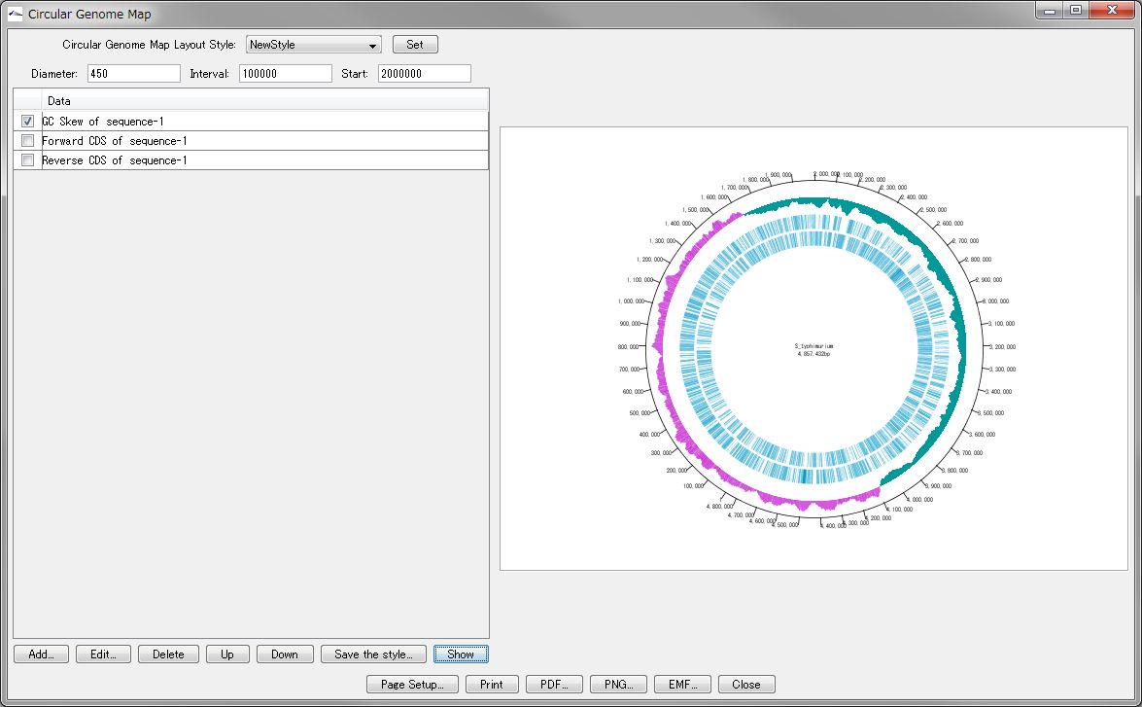
Task: Click the Set button
Action: tap(415, 45)
